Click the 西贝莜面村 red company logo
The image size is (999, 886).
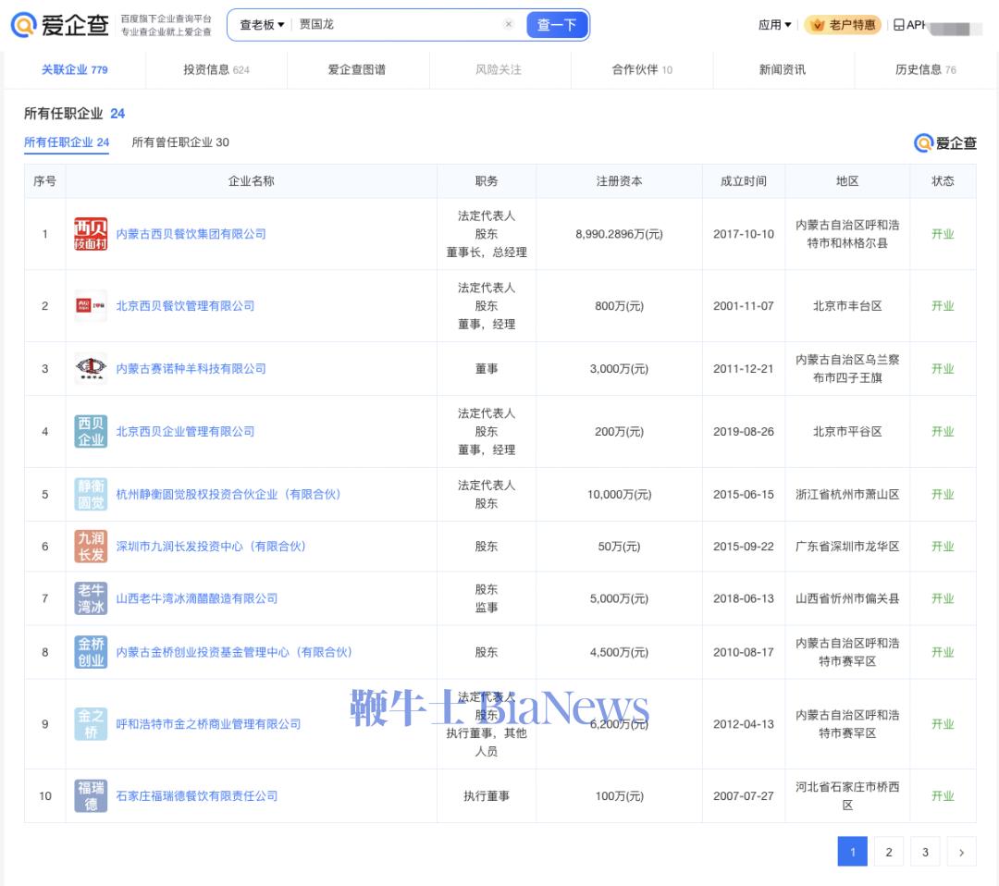(x=91, y=234)
